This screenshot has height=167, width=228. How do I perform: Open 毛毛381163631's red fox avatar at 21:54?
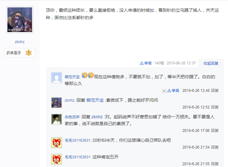(57, 143)
